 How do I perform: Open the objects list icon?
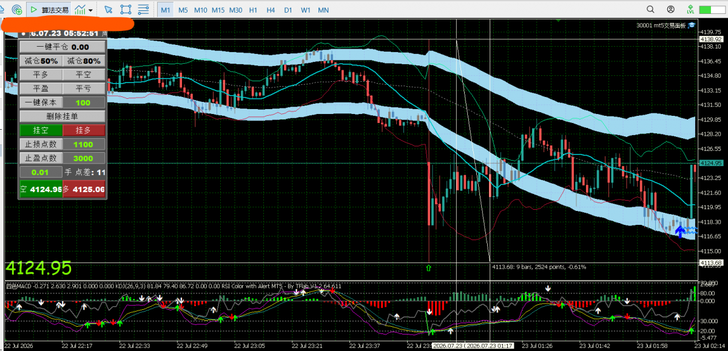coord(143,10)
